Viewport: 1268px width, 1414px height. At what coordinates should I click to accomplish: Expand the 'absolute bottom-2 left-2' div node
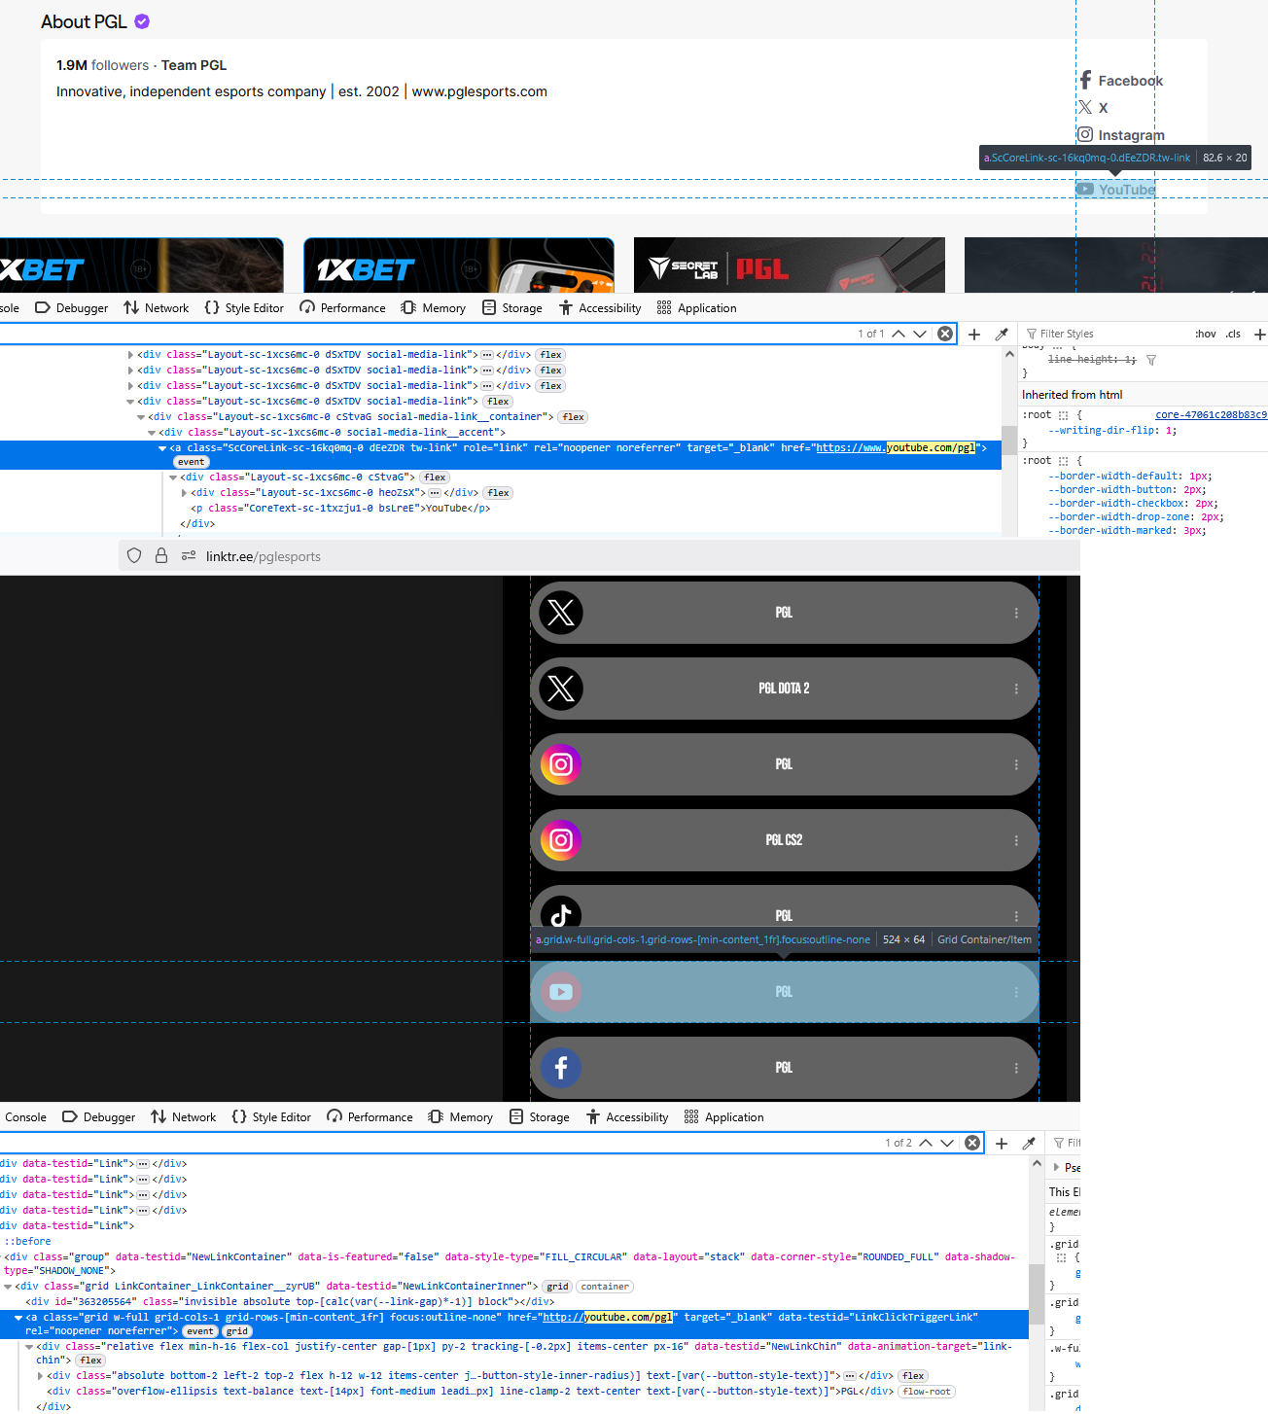click(x=40, y=1376)
